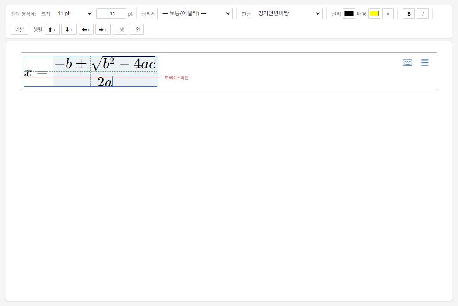Image resolution: width=458 pixels, height=306 pixels.
Task: Pick the yellow 배경 background color swatch
Action: [x=374, y=13]
